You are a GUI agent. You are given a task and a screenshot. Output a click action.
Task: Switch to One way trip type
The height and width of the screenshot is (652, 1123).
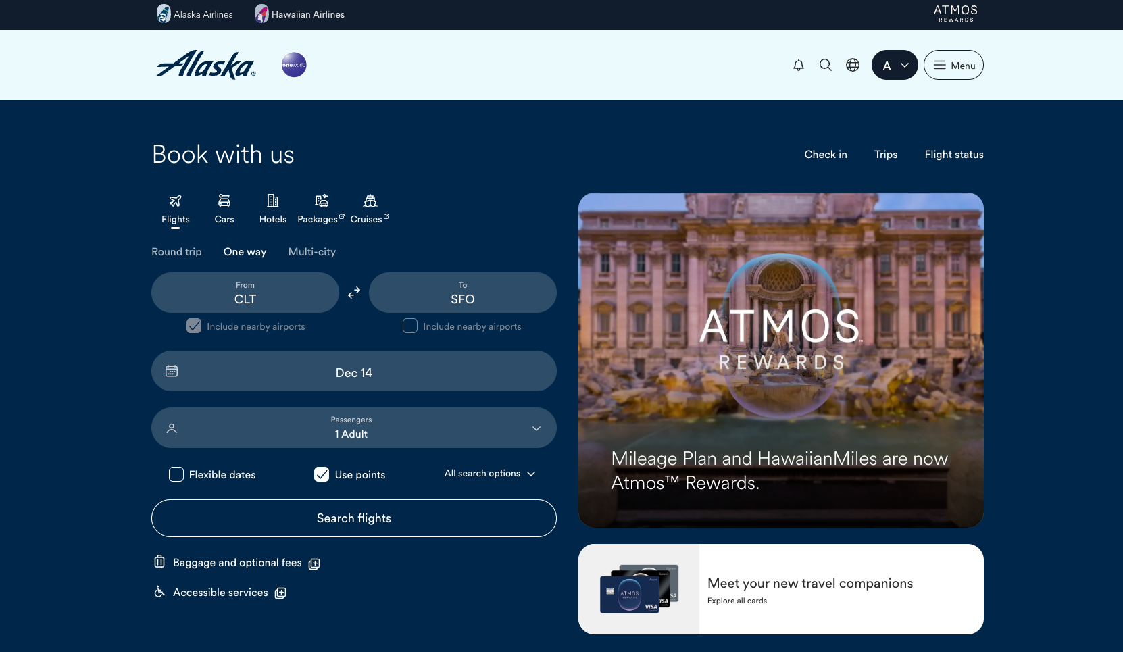point(245,252)
